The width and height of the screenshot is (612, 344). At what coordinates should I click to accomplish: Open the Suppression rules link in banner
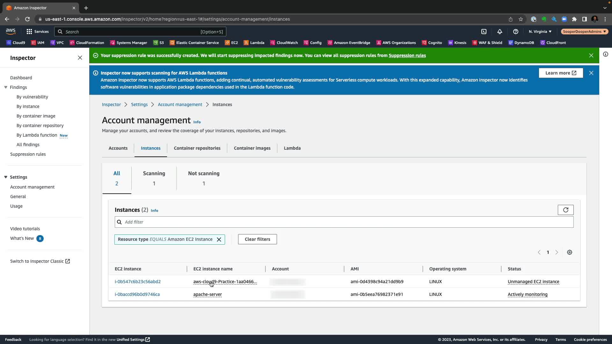click(x=407, y=55)
